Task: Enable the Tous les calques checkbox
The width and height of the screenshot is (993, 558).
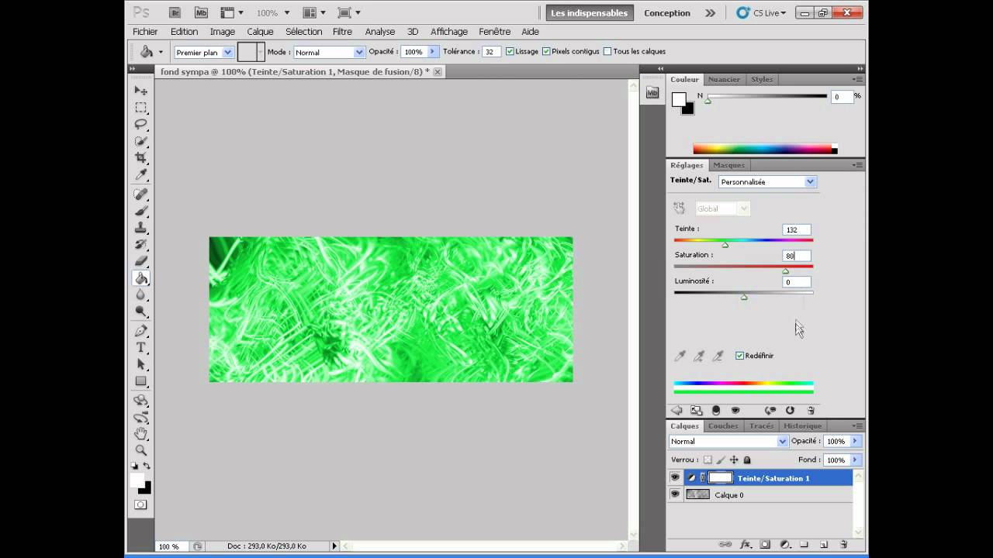Action: coord(607,52)
